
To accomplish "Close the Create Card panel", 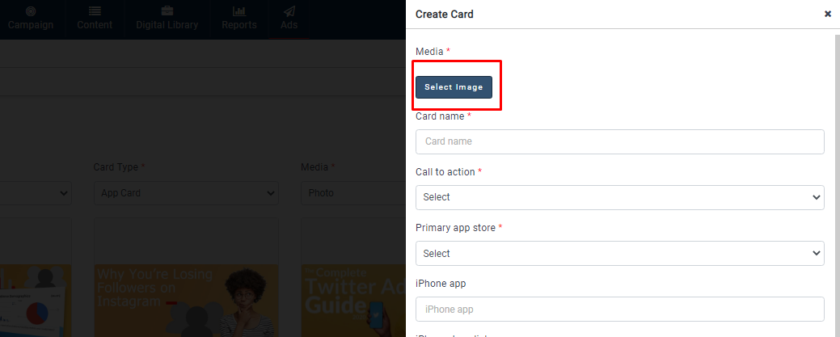I will tap(828, 14).
